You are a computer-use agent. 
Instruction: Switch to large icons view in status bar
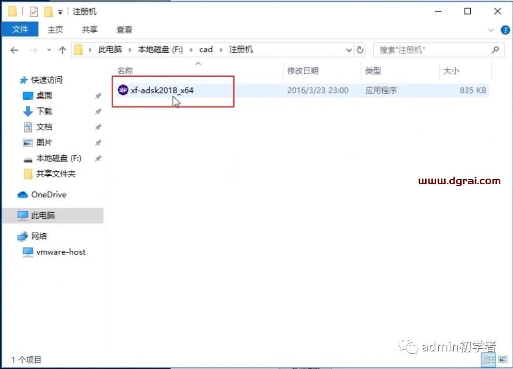(x=503, y=360)
